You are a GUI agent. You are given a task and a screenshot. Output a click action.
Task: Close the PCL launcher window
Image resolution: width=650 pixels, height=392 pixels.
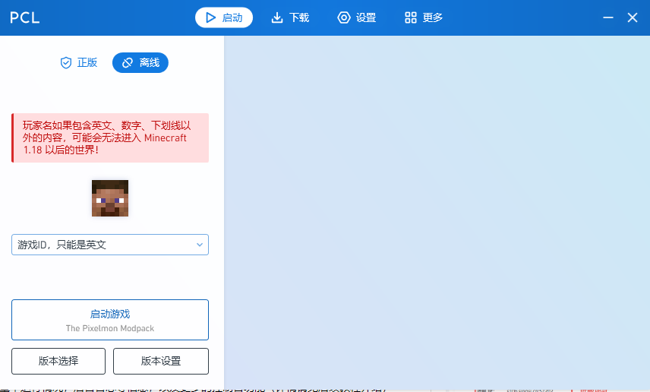[633, 17]
